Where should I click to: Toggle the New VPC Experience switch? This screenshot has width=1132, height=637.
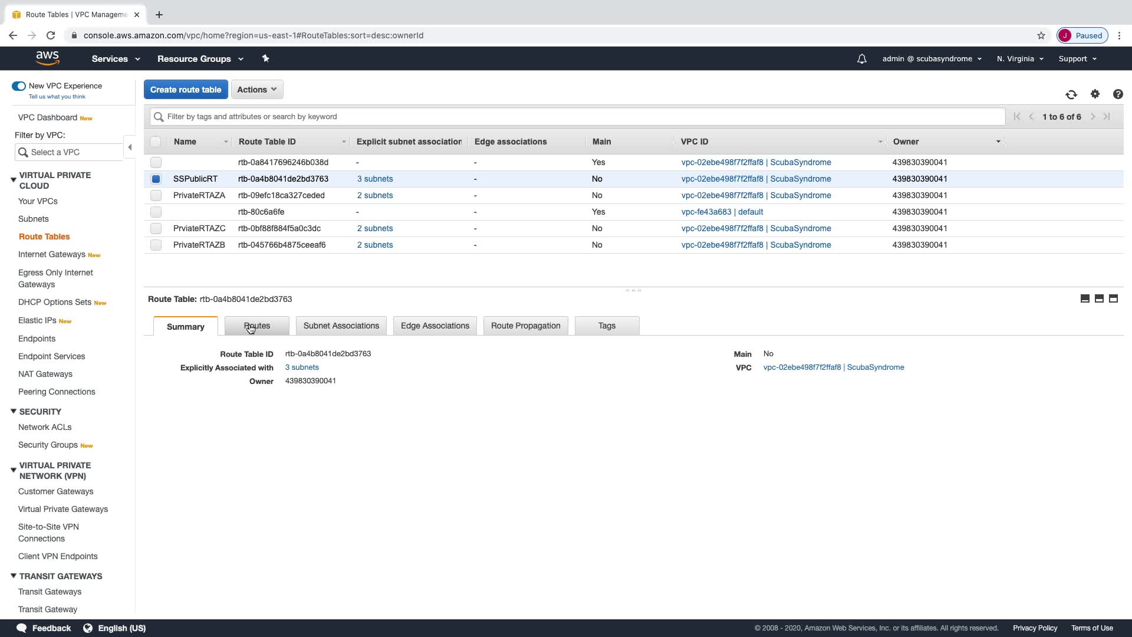(x=19, y=86)
